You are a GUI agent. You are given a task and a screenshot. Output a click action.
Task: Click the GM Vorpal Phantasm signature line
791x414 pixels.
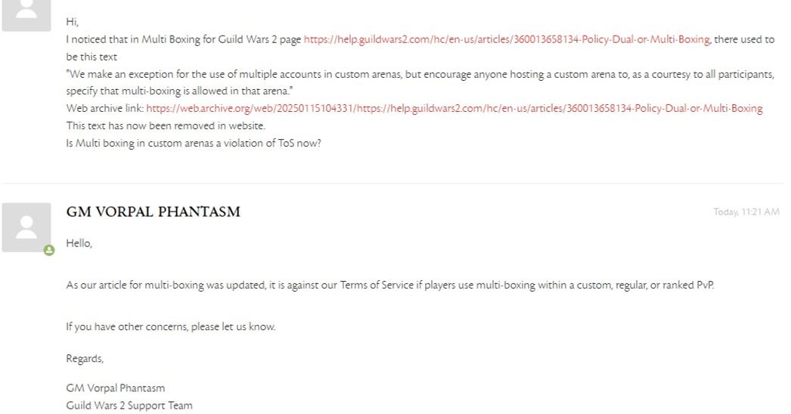[x=116, y=388]
